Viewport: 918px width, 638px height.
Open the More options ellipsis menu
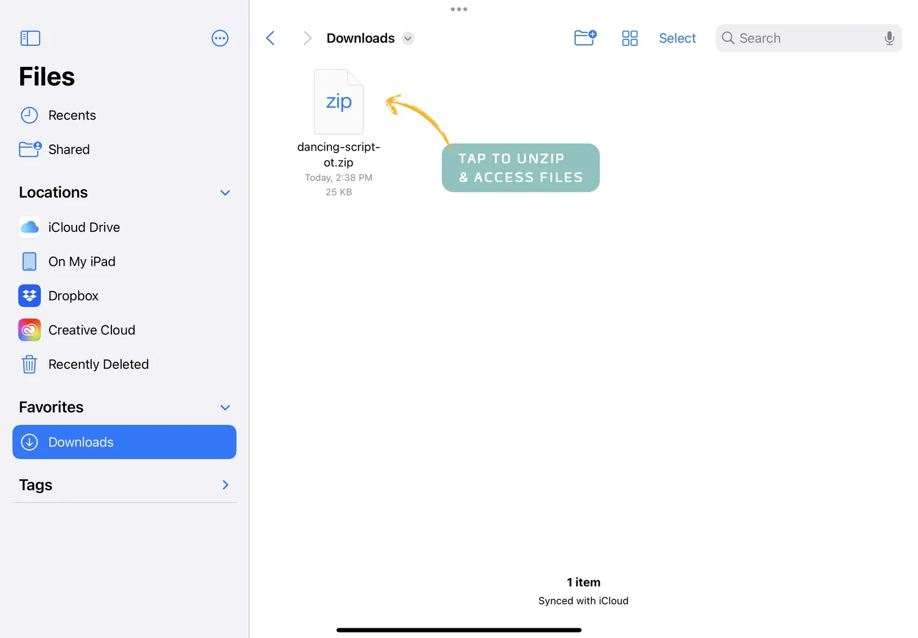point(220,38)
